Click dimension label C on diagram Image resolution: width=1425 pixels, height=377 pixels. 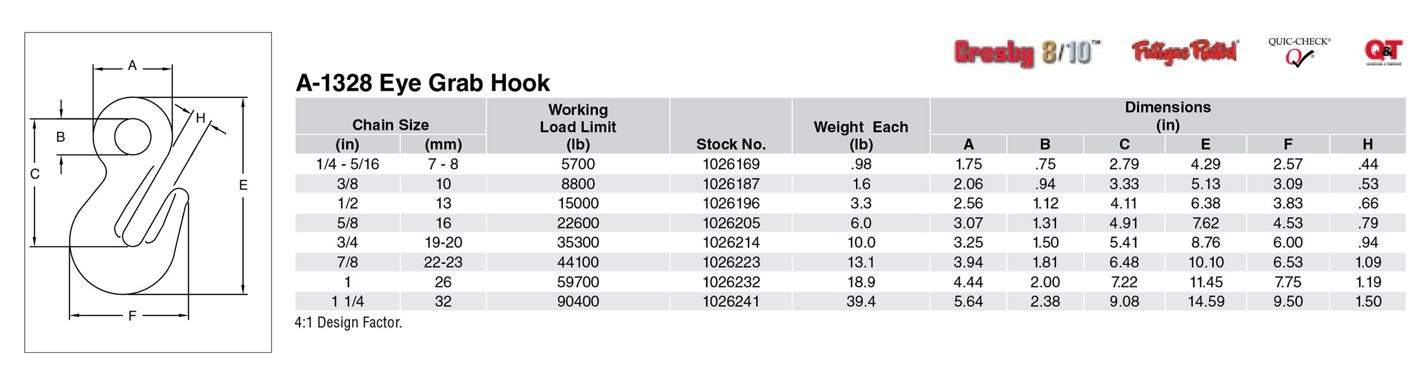35,174
